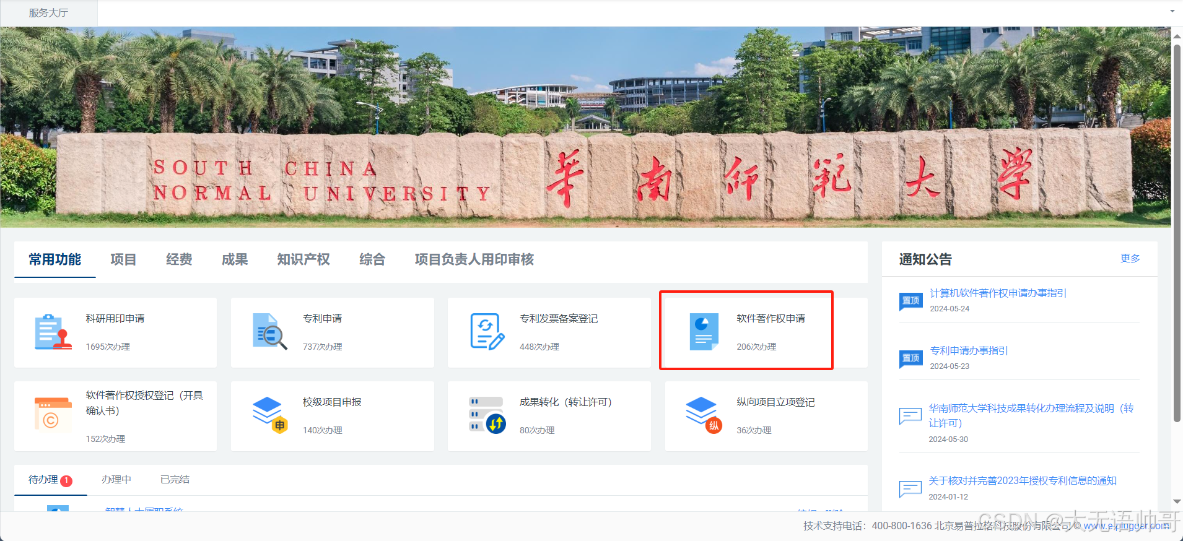1183x541 pixels.
Task: Click the date 2024-05-23
Action: tap(949, 366)
